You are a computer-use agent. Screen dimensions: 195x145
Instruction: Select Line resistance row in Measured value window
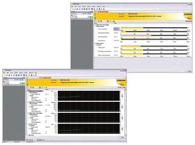(101, 41)
